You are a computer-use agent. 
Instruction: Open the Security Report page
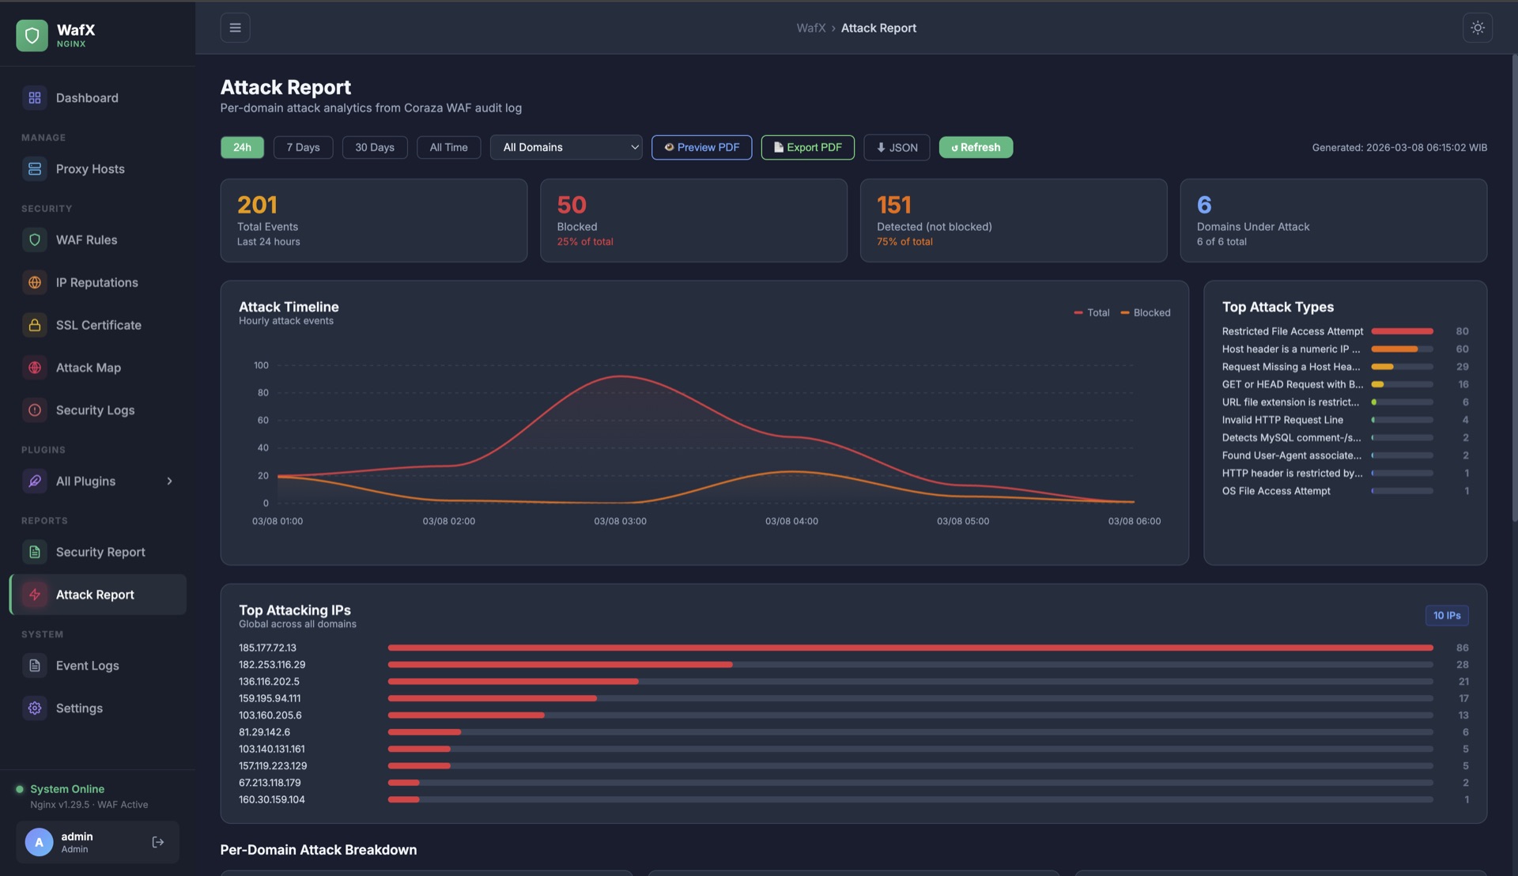coord(100,552)
